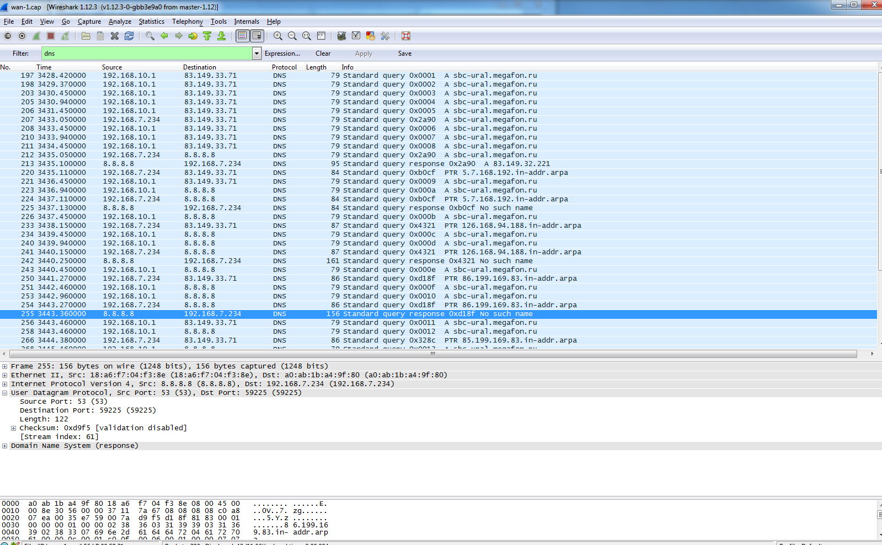Open the capture interfaces list icon

8,36
